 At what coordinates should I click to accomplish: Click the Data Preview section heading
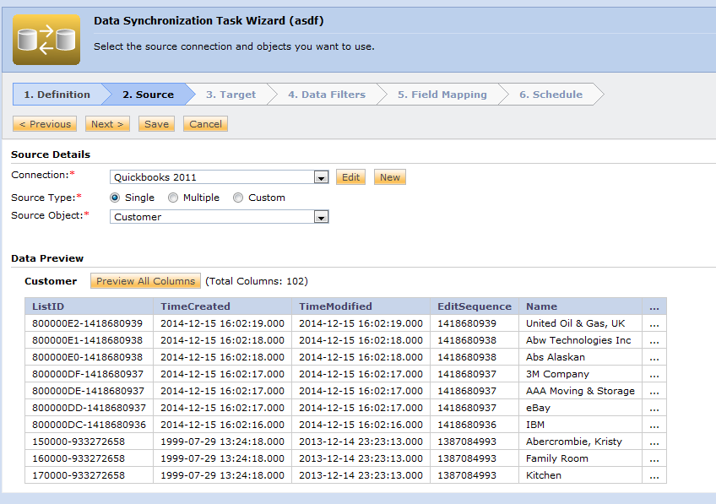[x=47, y=258]
